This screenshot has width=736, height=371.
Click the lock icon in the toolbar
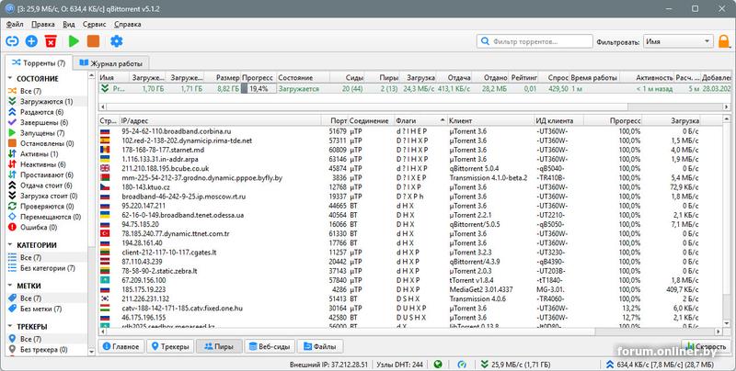pyautogui.click(x=724, y=41)
